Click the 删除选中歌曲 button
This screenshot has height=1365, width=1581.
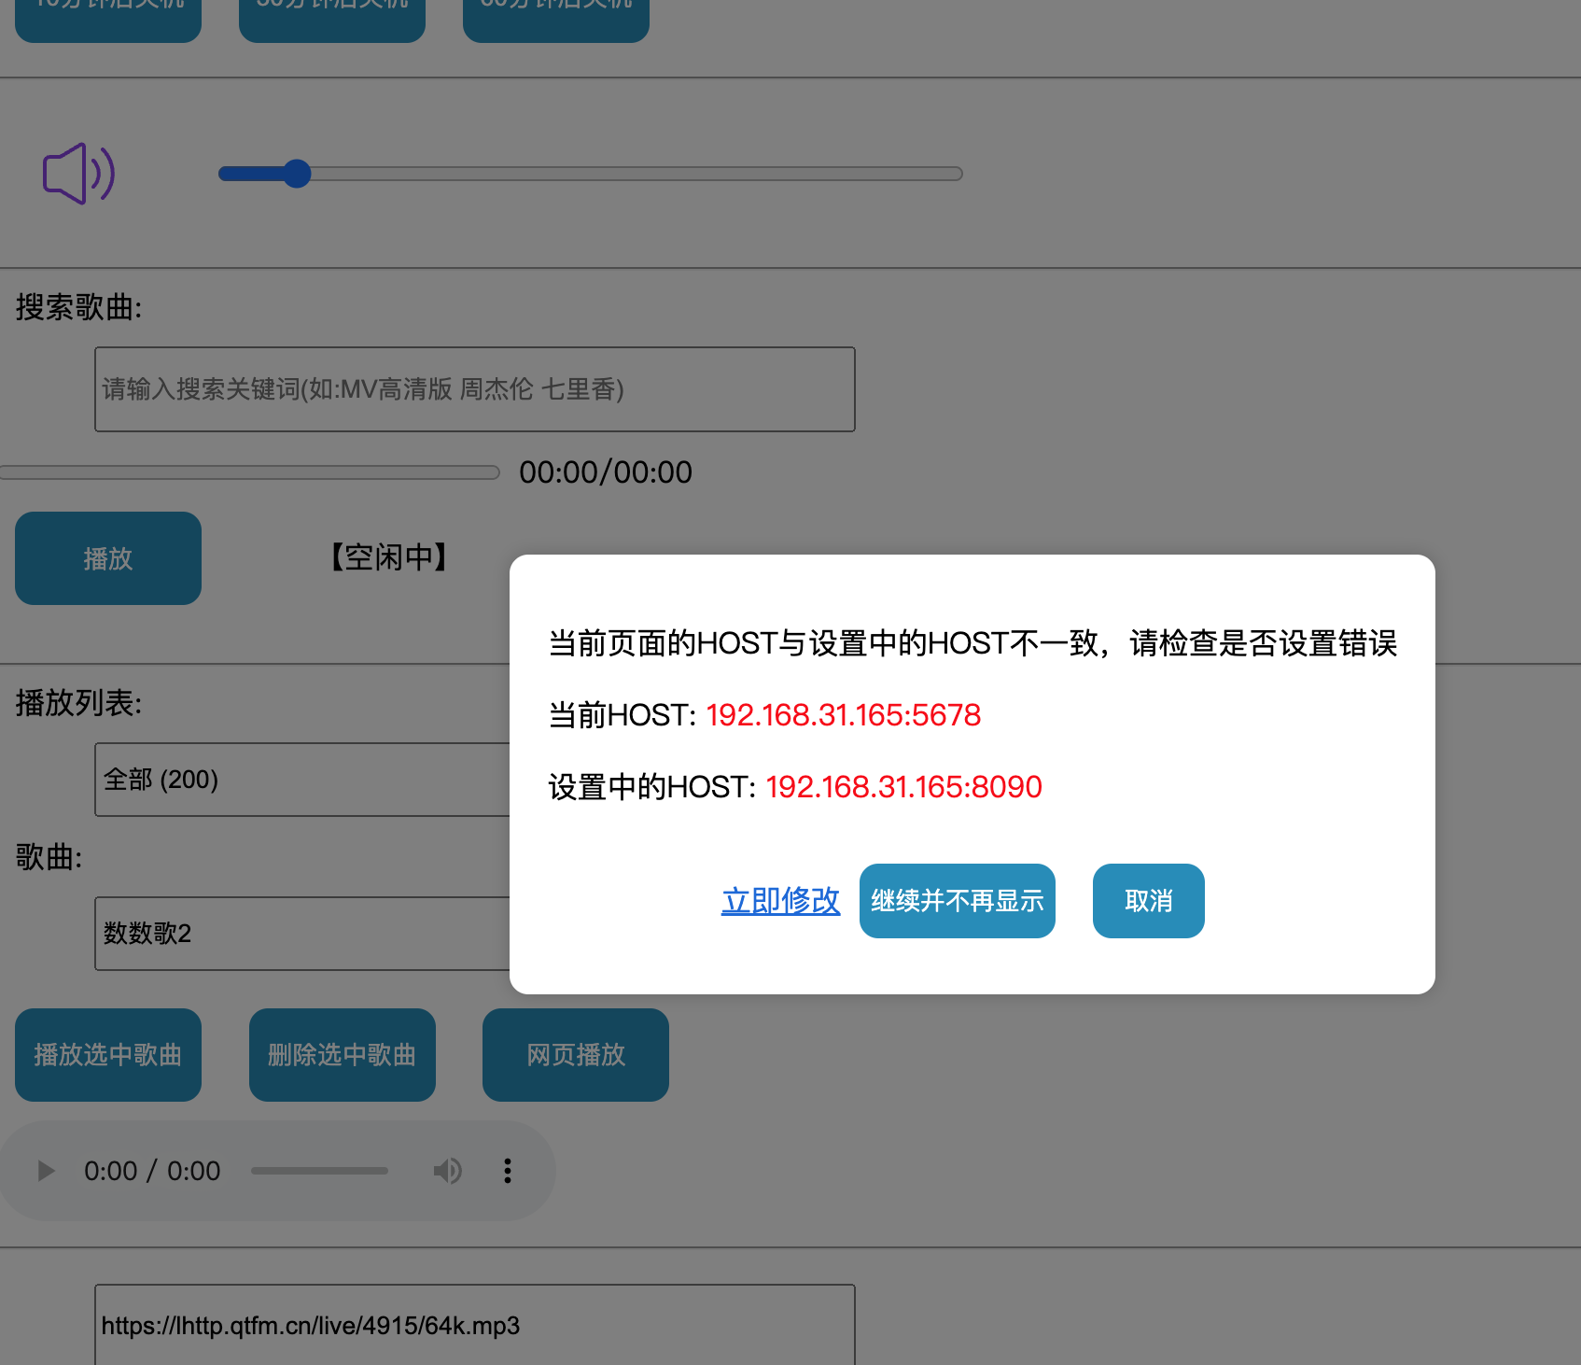click(342, 1055)
